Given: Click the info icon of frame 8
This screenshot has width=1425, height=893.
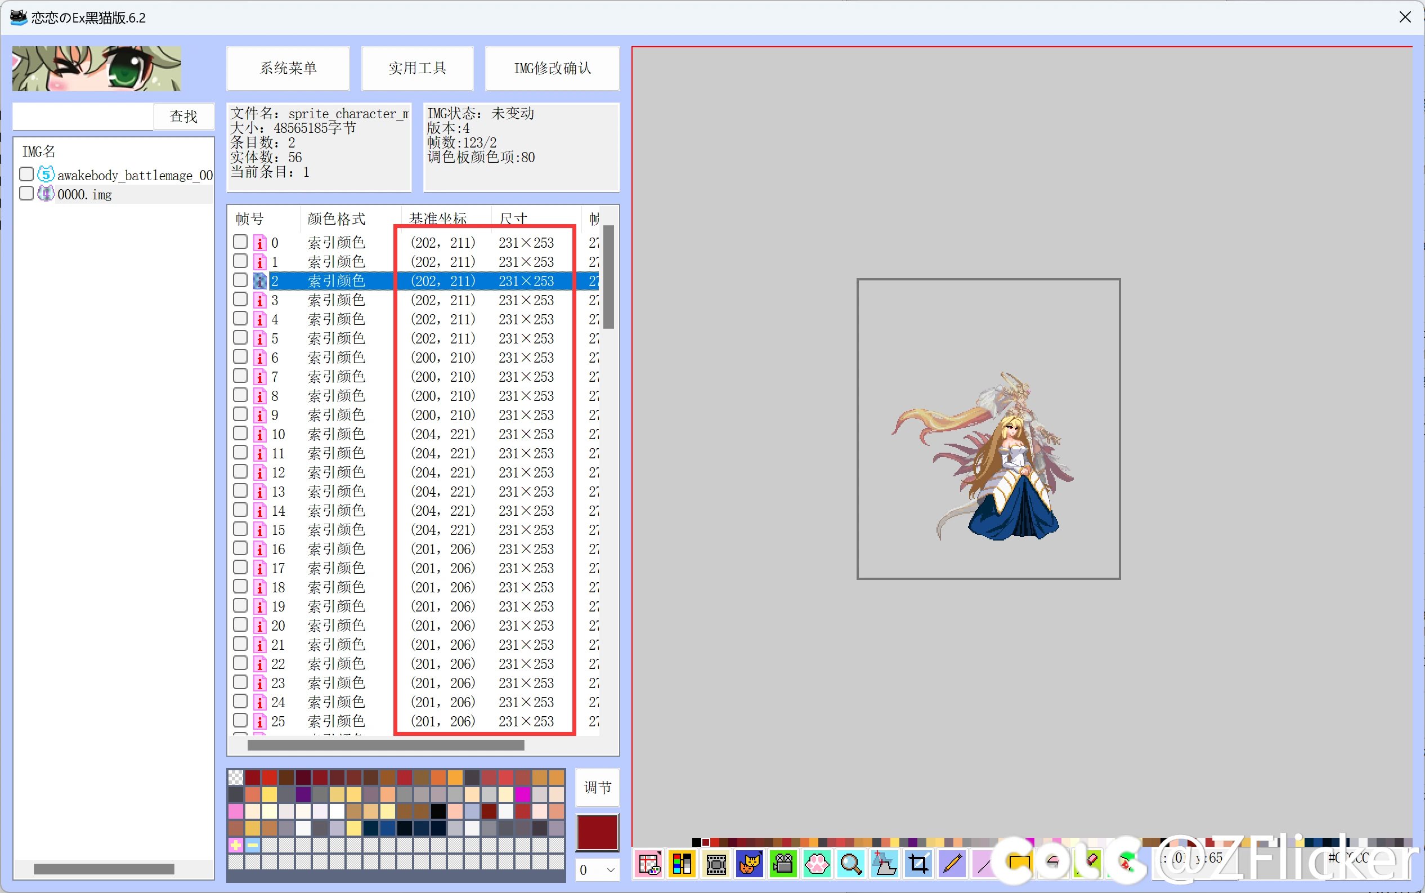Looking at the screenshot, I should click(260, 396).
